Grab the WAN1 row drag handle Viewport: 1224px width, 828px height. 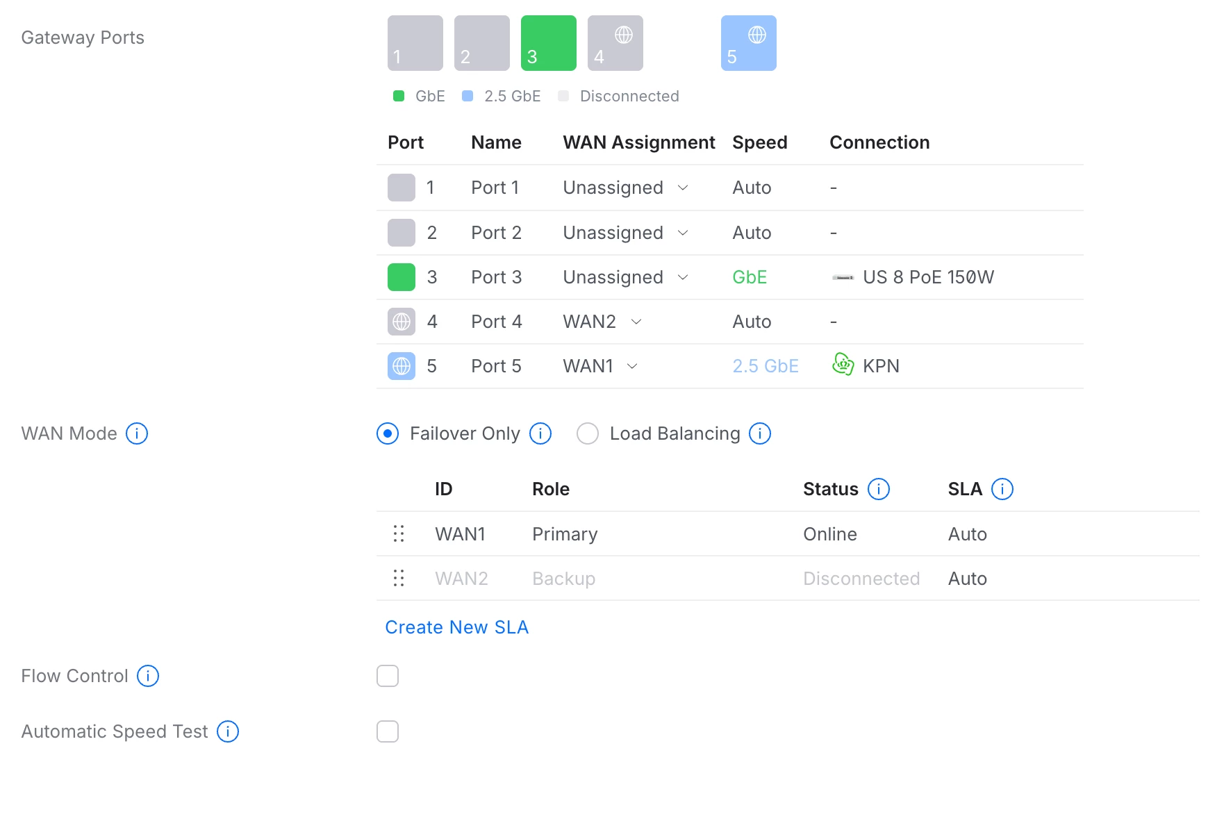pos(399,533)
